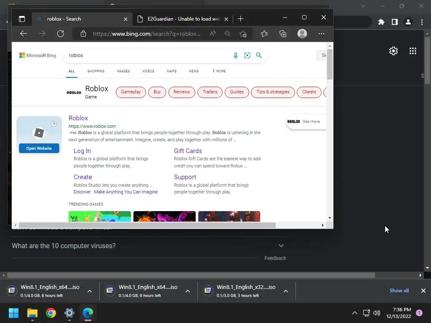
Task: Click the Guides filter chip
Action: pos(237,92)
